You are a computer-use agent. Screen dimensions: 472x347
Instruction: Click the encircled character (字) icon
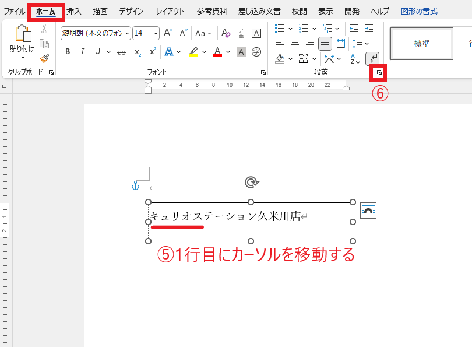point(256,52)
